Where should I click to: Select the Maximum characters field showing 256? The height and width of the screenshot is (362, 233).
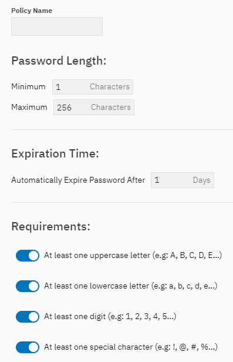[x=94, y=108]
